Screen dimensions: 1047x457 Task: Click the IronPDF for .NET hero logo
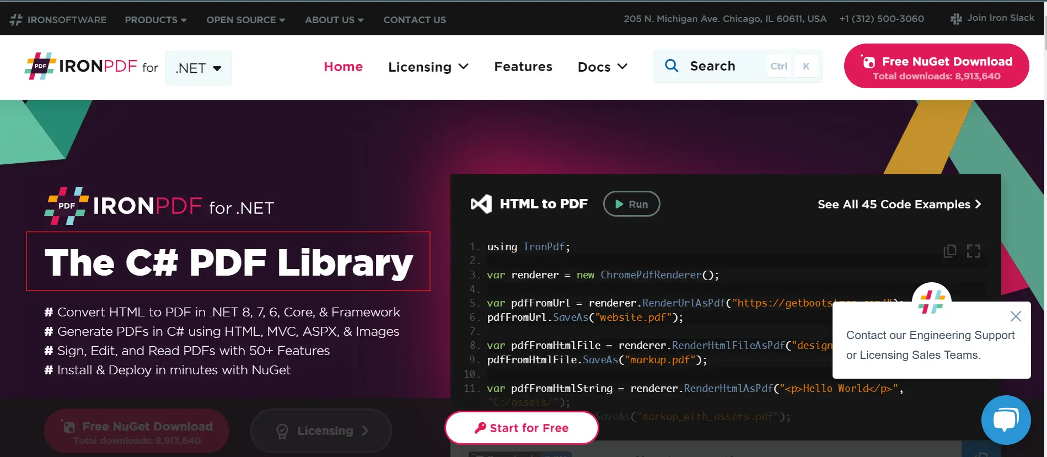(159, 206)
